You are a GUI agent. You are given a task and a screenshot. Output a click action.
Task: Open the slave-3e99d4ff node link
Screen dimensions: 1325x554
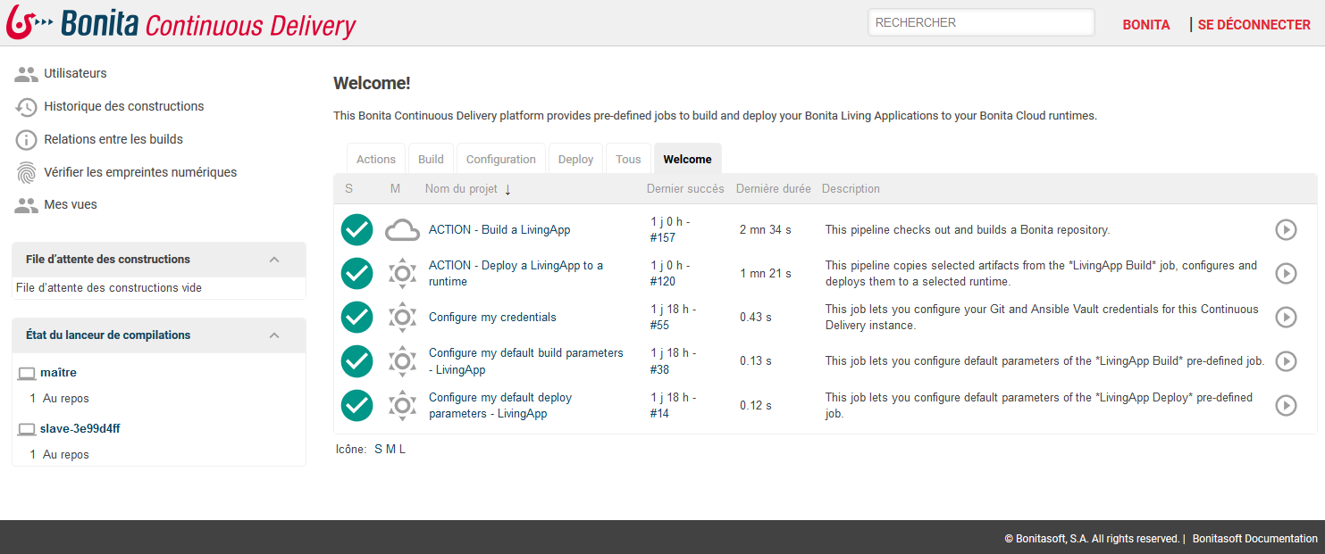pyautogui.click(x=80, y=429)
